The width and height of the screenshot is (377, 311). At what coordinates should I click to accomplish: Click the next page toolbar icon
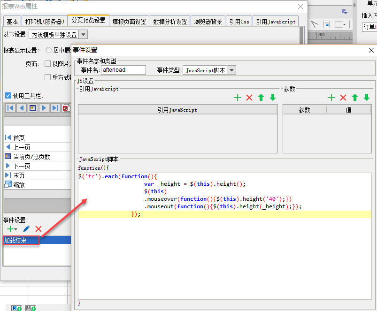tap(44, 108)
